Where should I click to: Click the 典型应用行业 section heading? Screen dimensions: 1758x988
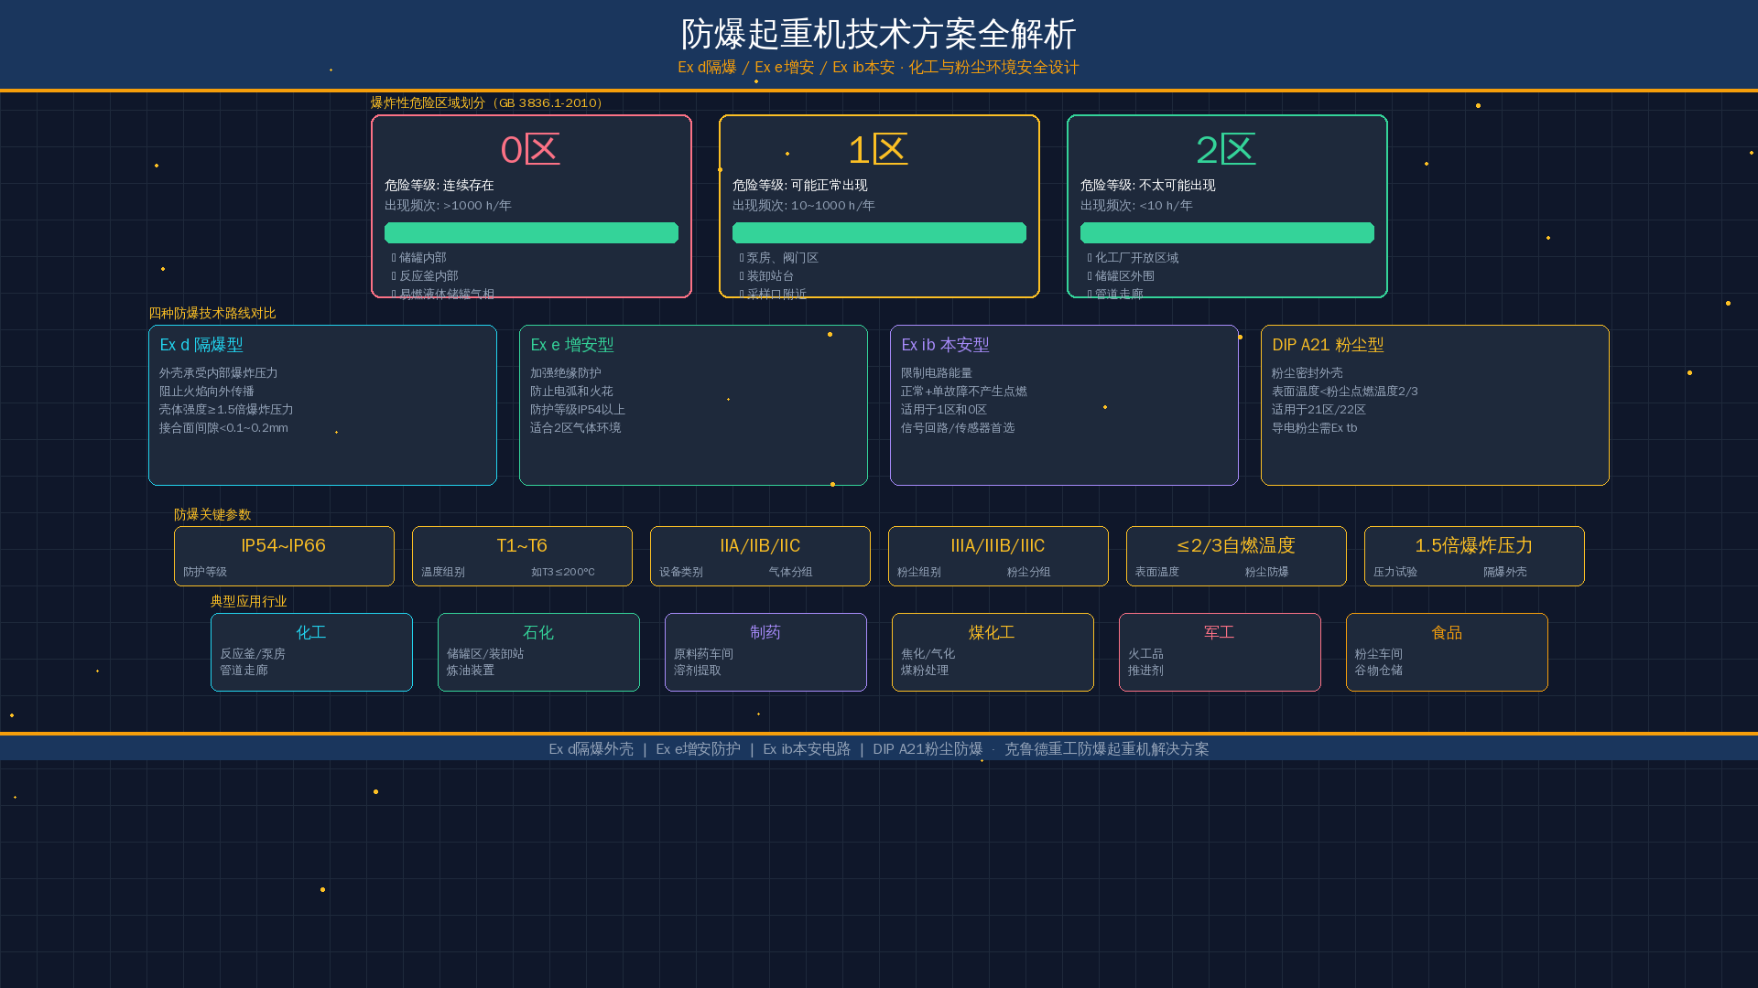pyautogui.click(x=249, y=601)
